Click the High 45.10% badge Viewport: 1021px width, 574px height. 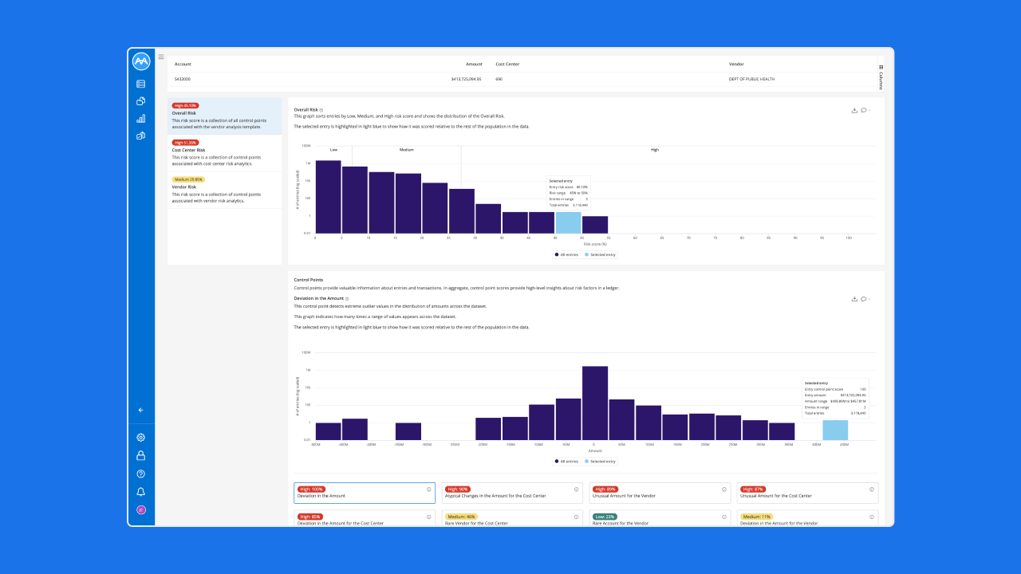pyautogui.click(x=185, y=105)
